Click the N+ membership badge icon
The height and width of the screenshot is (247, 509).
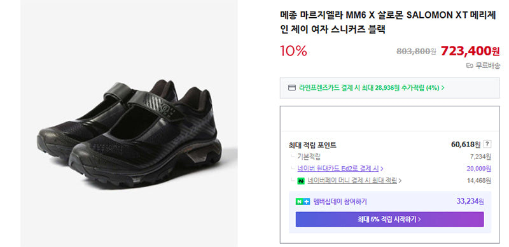click(x=303, y=202)
